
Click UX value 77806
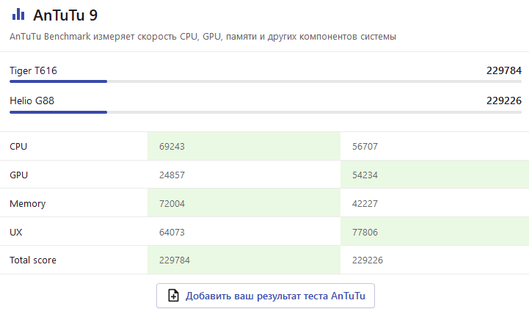[x=365, y=232]
